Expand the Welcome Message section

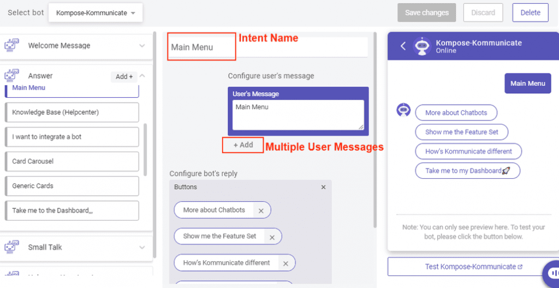click(x=142, y=46)
